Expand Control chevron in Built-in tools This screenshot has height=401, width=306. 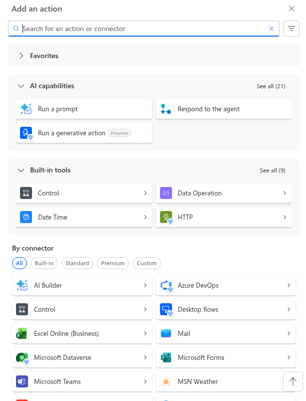click(145, 193)
